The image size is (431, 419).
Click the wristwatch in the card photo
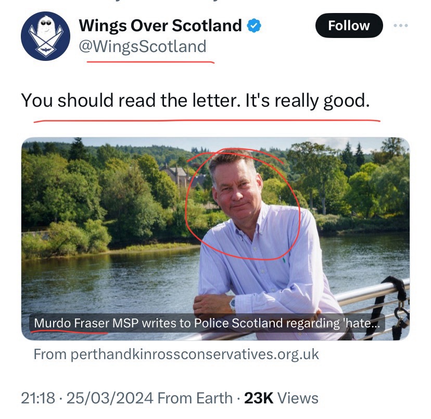pyautogui.click(x=233, y=303)
